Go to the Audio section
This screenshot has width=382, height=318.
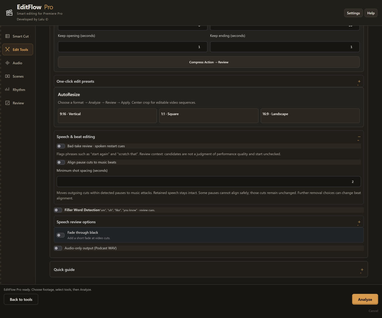click(x=18, y=63)
